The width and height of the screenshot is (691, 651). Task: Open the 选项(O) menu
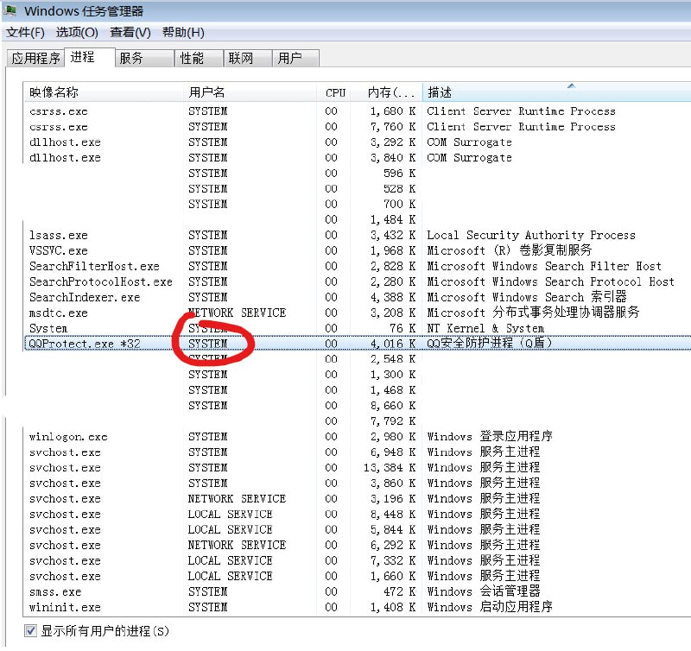tap(77, 33)
